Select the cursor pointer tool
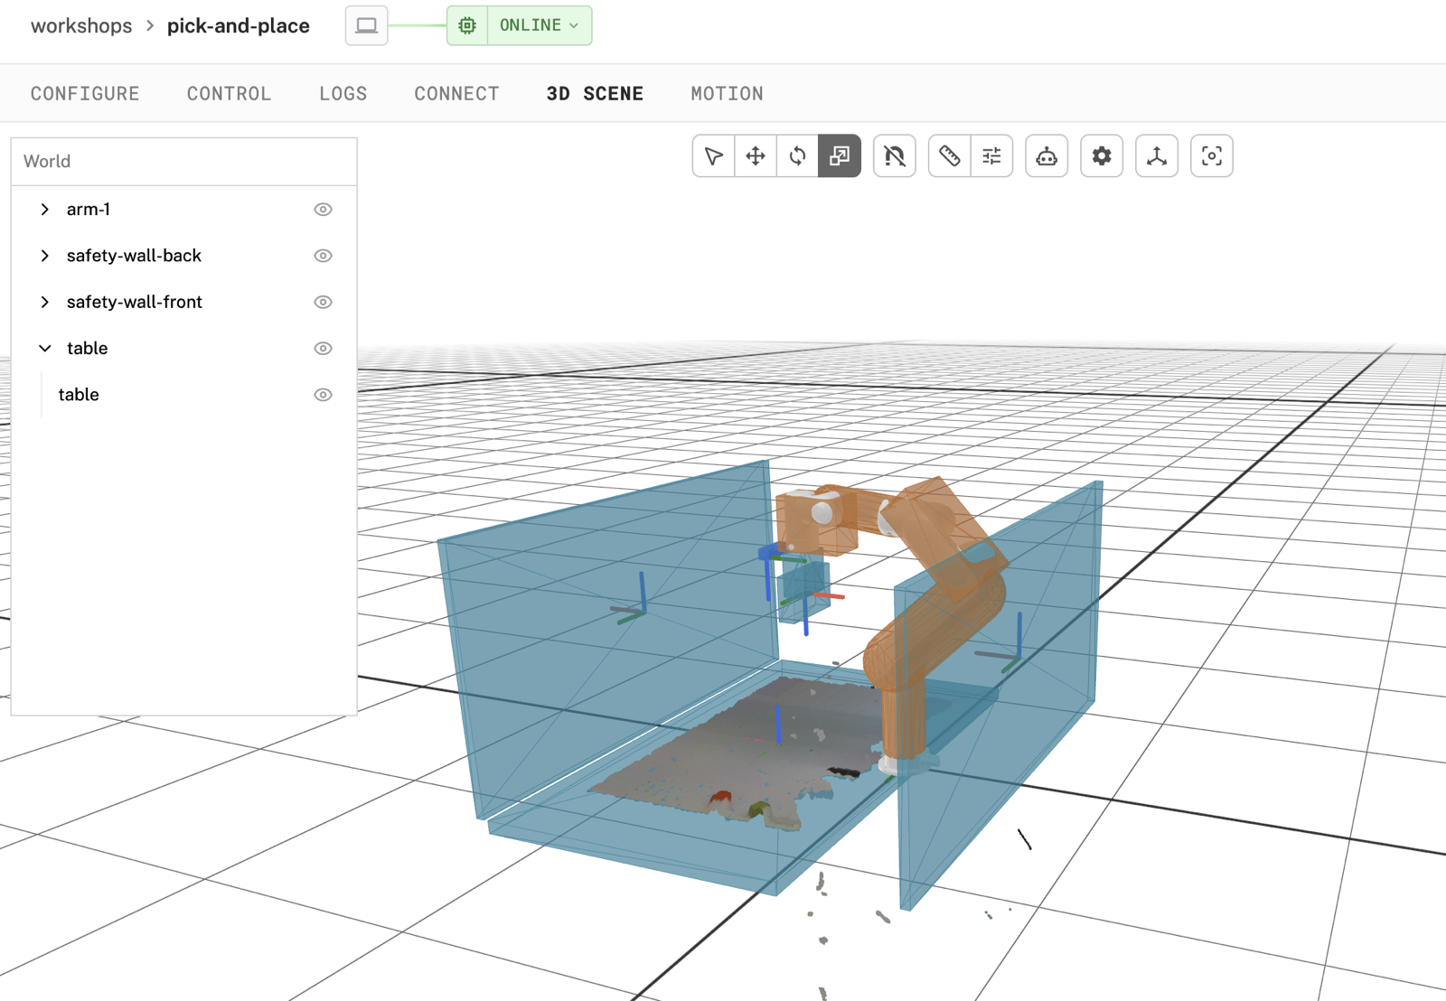 click(x=713, y=156)
